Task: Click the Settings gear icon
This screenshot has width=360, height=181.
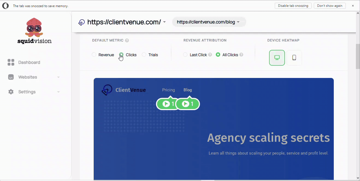Action: tap(11, 92)
